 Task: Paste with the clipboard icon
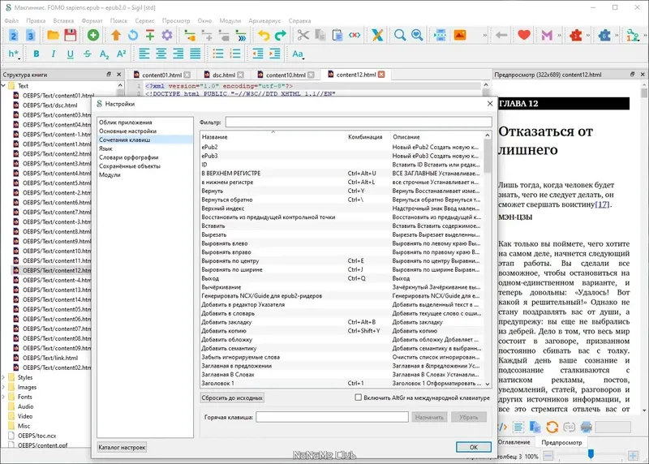[337, 36]
